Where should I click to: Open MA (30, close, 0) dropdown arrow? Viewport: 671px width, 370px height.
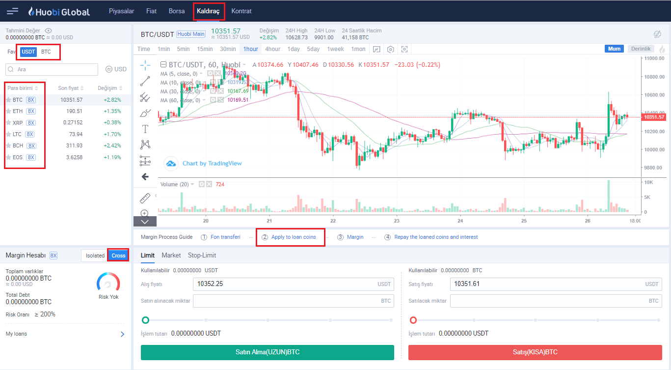(204, 91)
